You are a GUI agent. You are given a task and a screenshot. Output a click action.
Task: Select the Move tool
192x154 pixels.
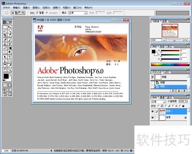(10, 27)
